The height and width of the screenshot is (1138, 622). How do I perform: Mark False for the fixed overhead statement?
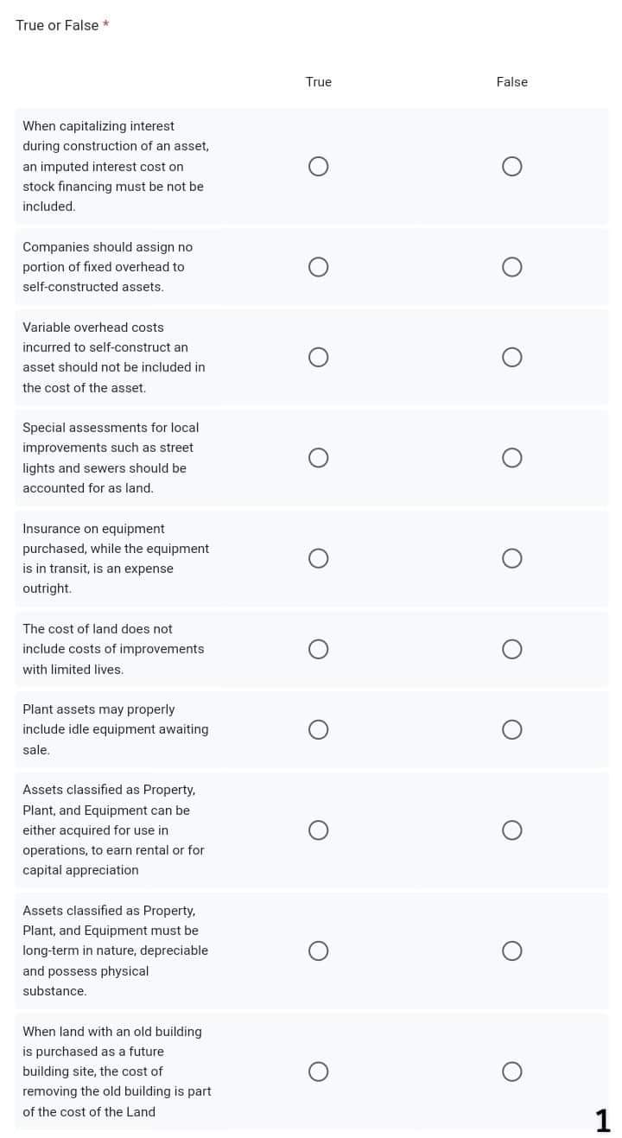coord(512,267)
